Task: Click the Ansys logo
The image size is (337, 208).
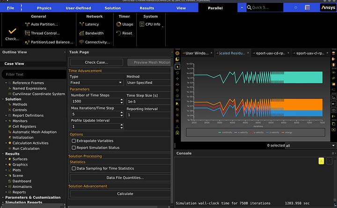Action: [328, 7]
